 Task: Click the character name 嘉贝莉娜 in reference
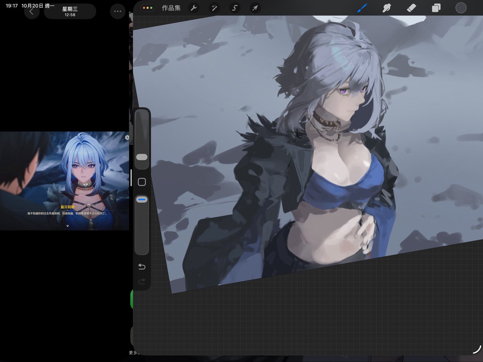point(68,207)
